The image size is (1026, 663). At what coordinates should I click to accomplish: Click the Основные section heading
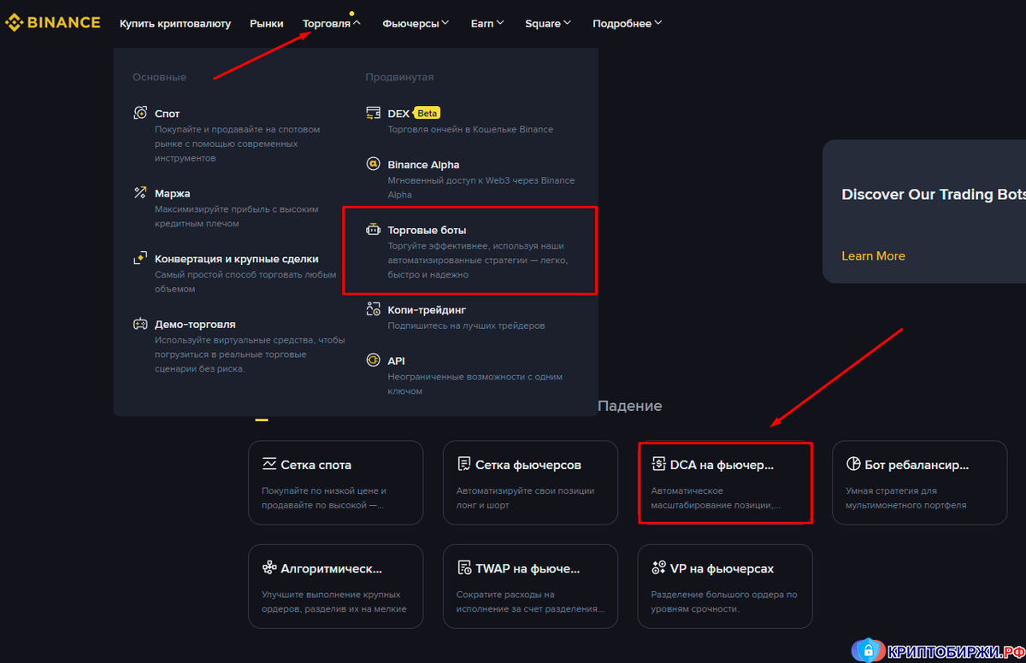coord(159,77)
